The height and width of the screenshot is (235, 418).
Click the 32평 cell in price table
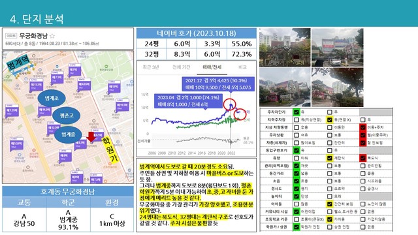click(x=152, y=54)
